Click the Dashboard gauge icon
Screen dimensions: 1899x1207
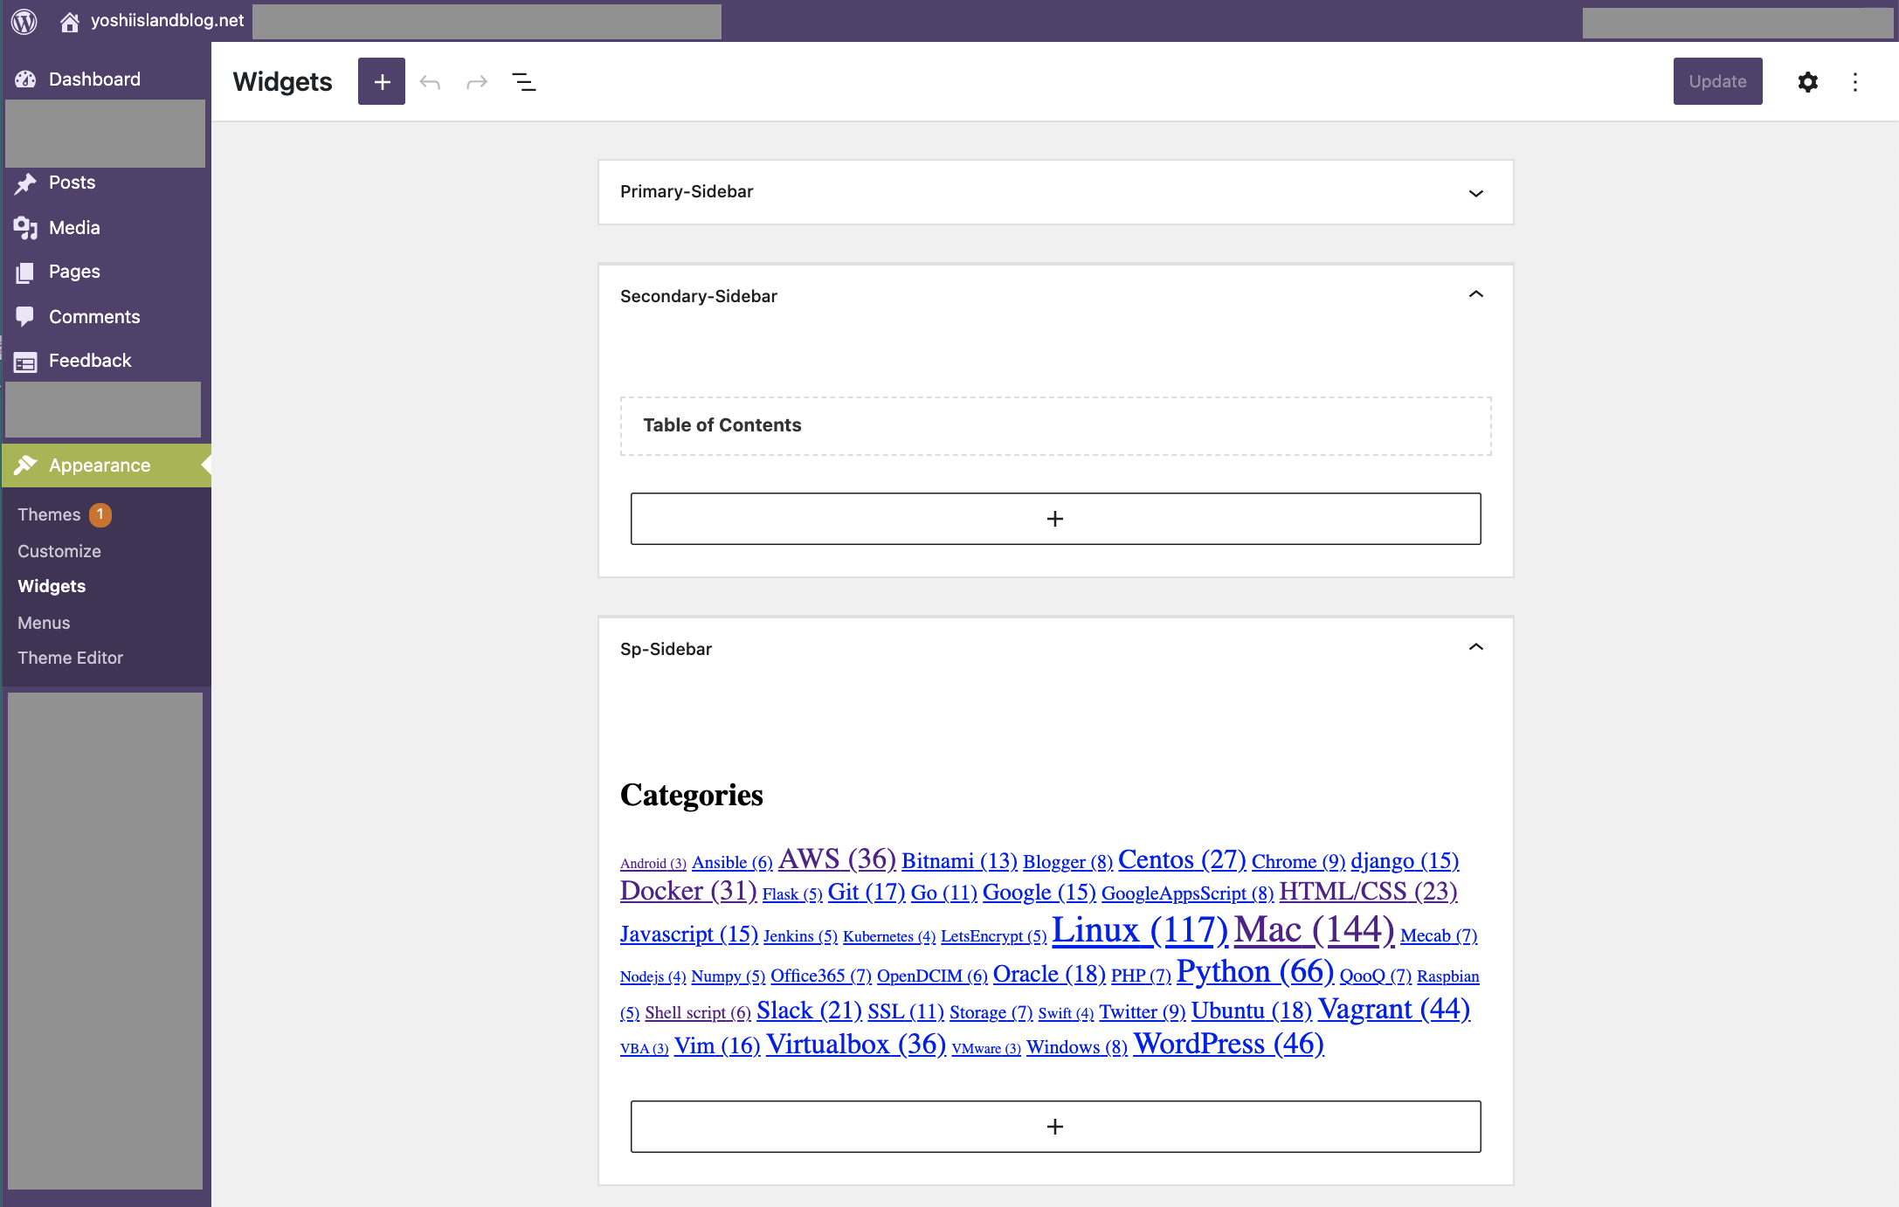coord(25,79)
